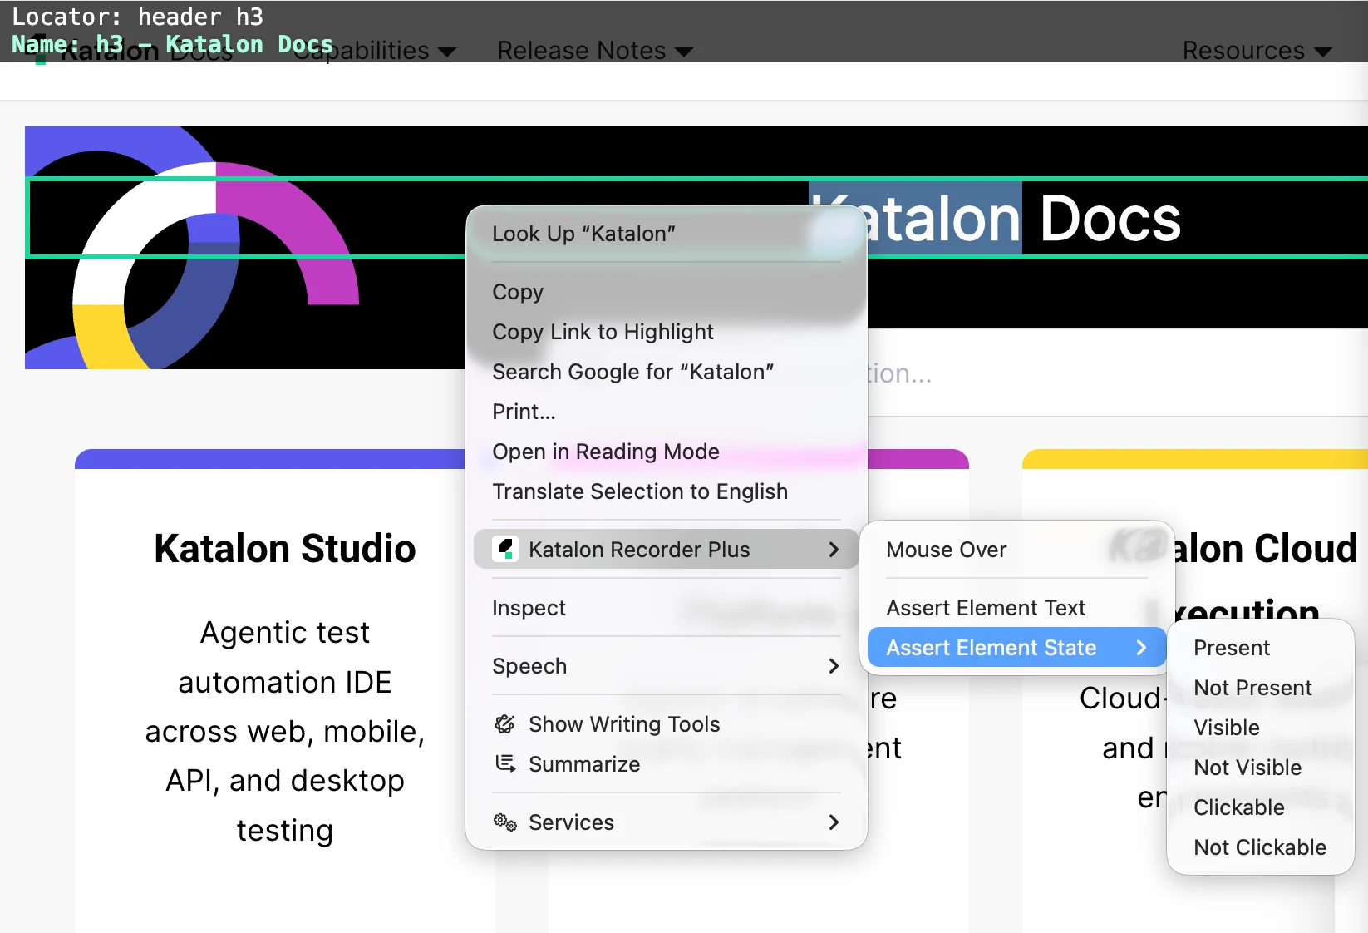Click the Katalon Studio card heading
The image size is (1368, 933).
pos(285,549)
